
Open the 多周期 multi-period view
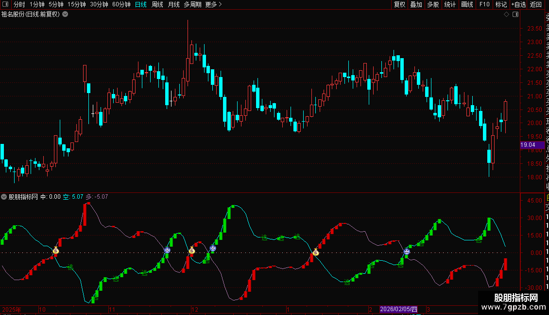(x=192, y=4)
